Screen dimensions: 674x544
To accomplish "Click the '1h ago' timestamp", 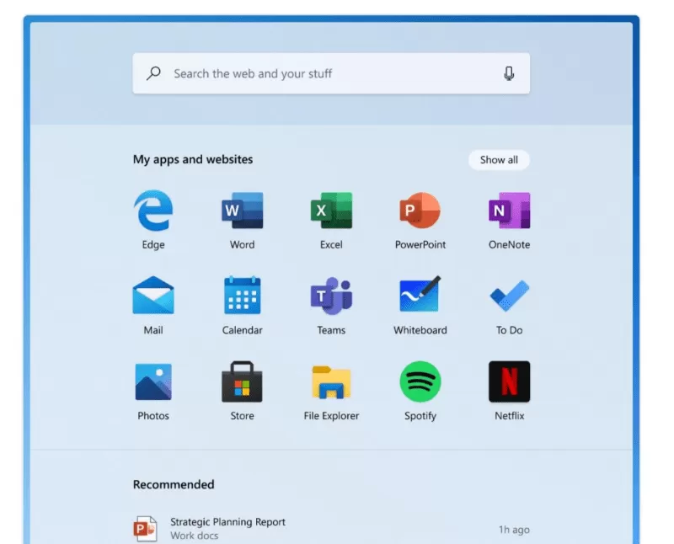I will click(x=514, y=530).
